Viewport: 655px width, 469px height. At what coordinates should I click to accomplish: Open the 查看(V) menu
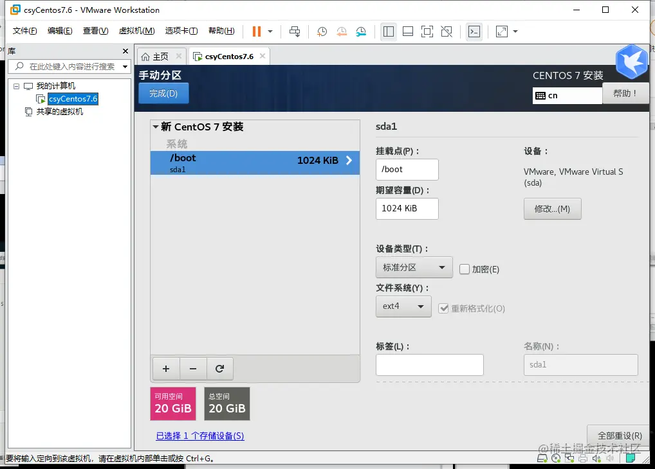point(95,31)
